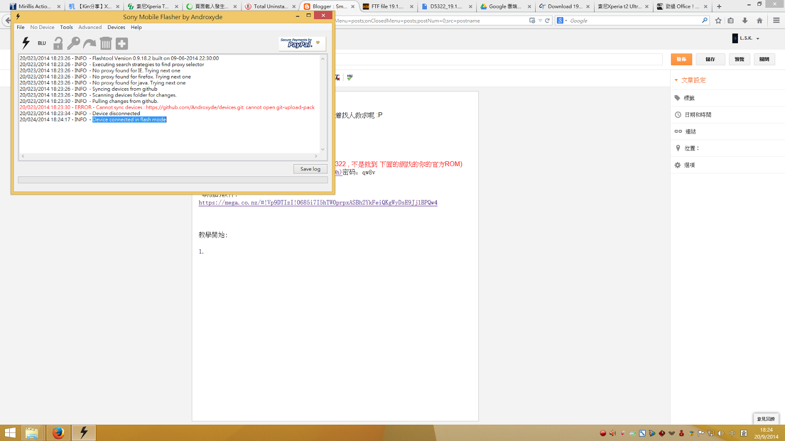Click the 儲存 save button in Blogger
The width and height of the screenshot is (785, 441).
tap(710, 59)
